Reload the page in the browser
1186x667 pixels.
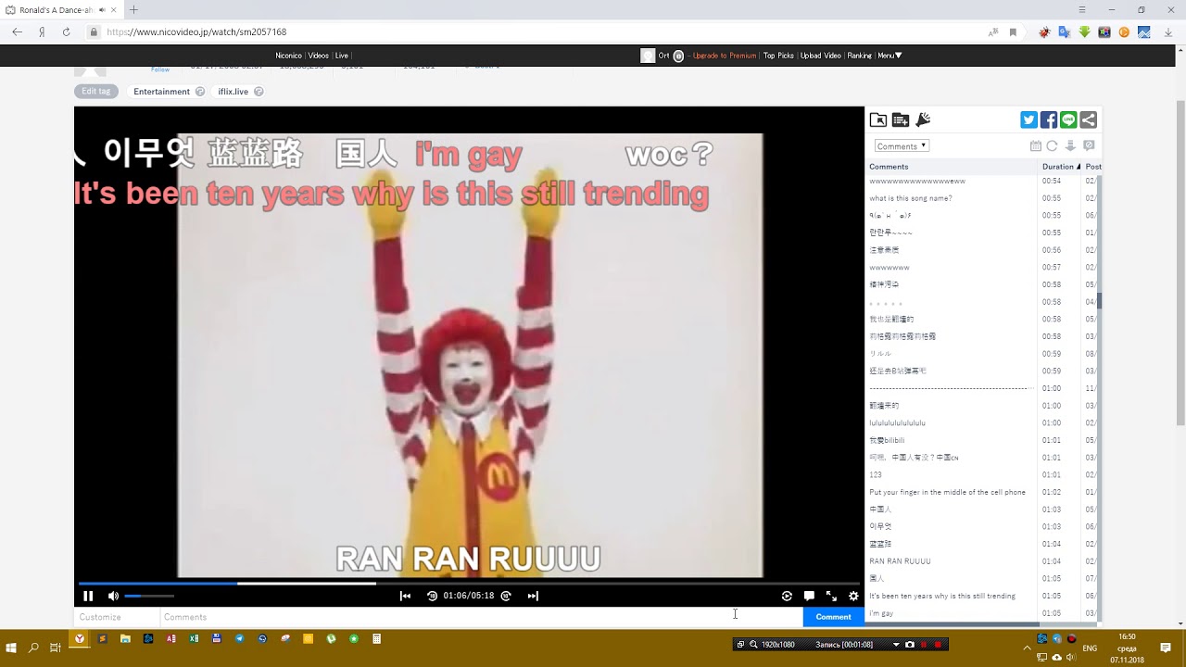click(66, 31)
